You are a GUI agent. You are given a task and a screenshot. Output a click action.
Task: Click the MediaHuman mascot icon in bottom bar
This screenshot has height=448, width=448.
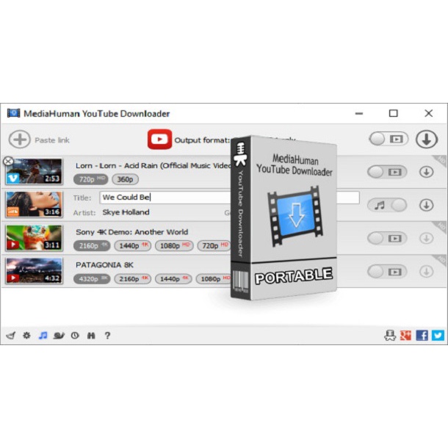pyautogui.click(x=390, y=336)
